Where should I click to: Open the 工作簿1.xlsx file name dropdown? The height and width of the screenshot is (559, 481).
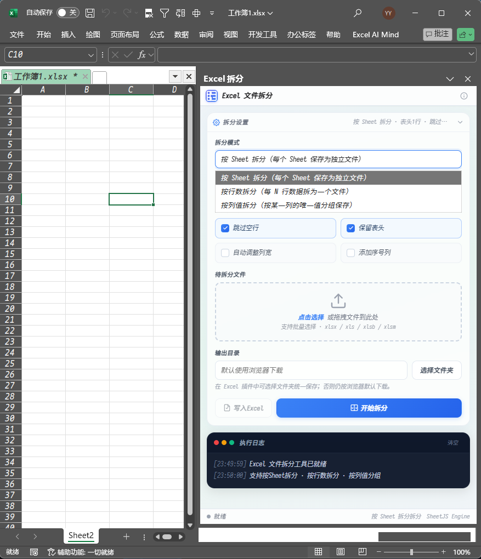(x=270, y=13)
